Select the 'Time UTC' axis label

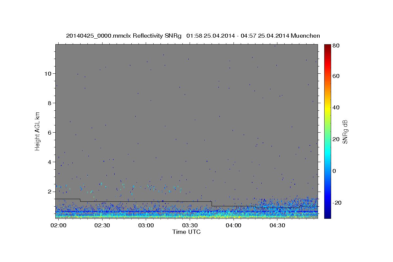click(x=186, y=232)
